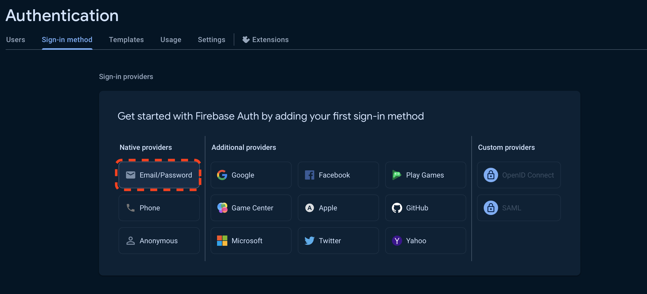Select the SAML custom provider

point(518,208)
